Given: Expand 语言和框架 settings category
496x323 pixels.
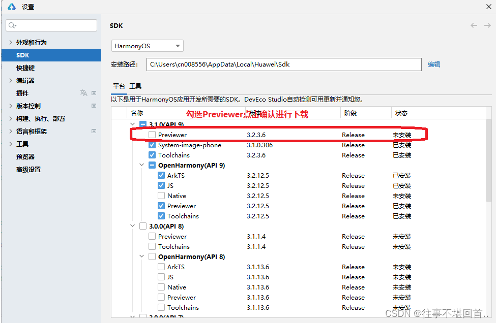Looking at the screenshot, I should (x=11, y=131).
